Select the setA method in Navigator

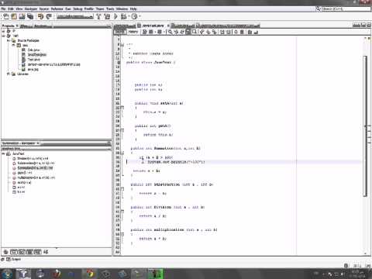point(24,182)
